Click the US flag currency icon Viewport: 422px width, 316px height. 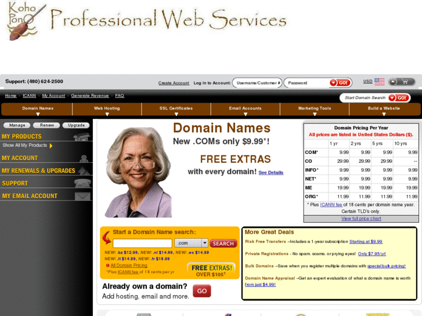pyautogui.click(x=380, y=82)
